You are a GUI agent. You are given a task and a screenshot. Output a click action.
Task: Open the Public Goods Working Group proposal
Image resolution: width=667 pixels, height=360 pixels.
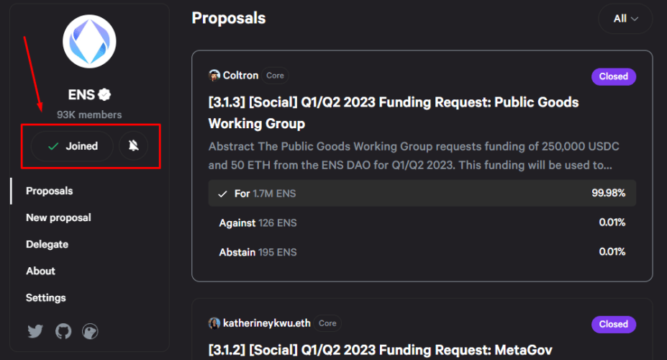click(x=394, y=113)
